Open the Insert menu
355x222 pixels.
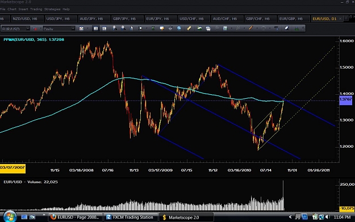[x=23, y=9]
